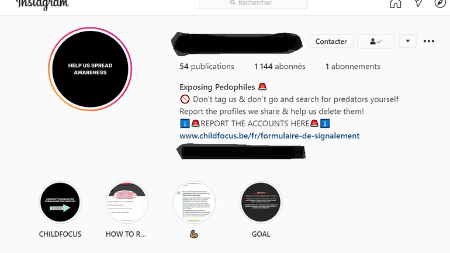Open the Explore compass icon

point(440,3)
